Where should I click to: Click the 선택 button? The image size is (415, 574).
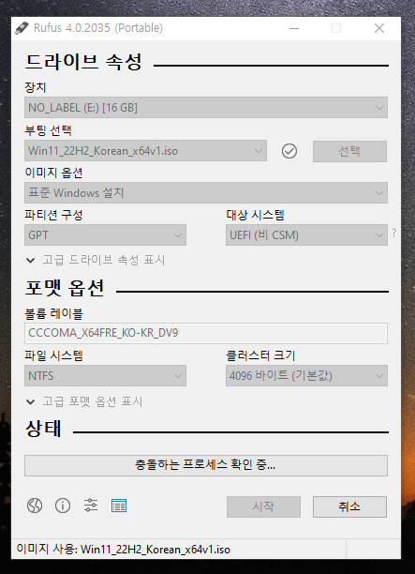pyautogui.click(x=349, y=151)
